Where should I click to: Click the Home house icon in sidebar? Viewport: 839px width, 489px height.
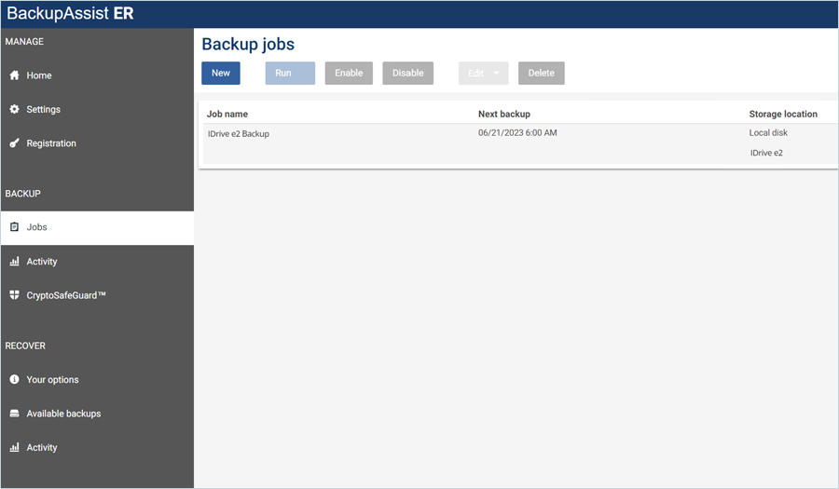tap(14, 75)
